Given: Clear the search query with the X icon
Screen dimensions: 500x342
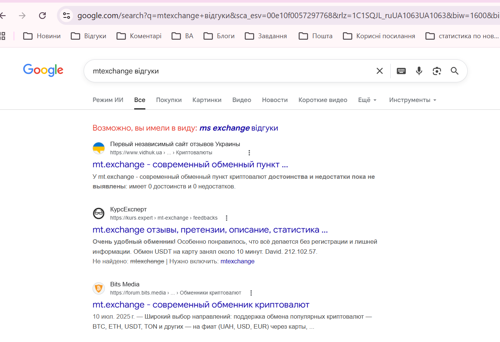Looking at the screenshot, I should (380, 71).
